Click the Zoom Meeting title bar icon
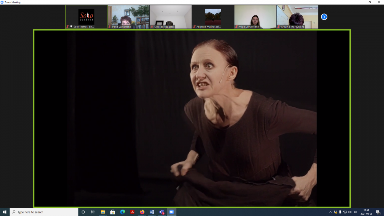The height and width of the screenshot is (216, 384). pyautogui.click(x=2, y=2)
